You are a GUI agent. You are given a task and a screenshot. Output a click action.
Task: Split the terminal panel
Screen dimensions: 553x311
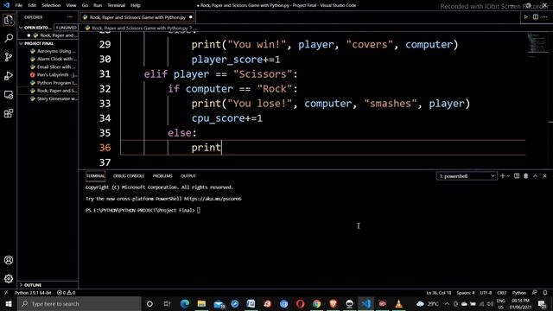pyautogui.click(x=517, y=175)
